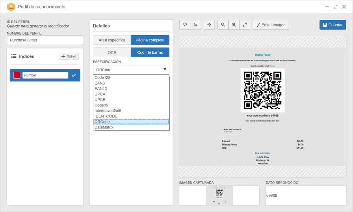The height and width of the screenshot is (212, 353).
Task: Select the OCR recognition tab
Action: click(x=112, y=52)
